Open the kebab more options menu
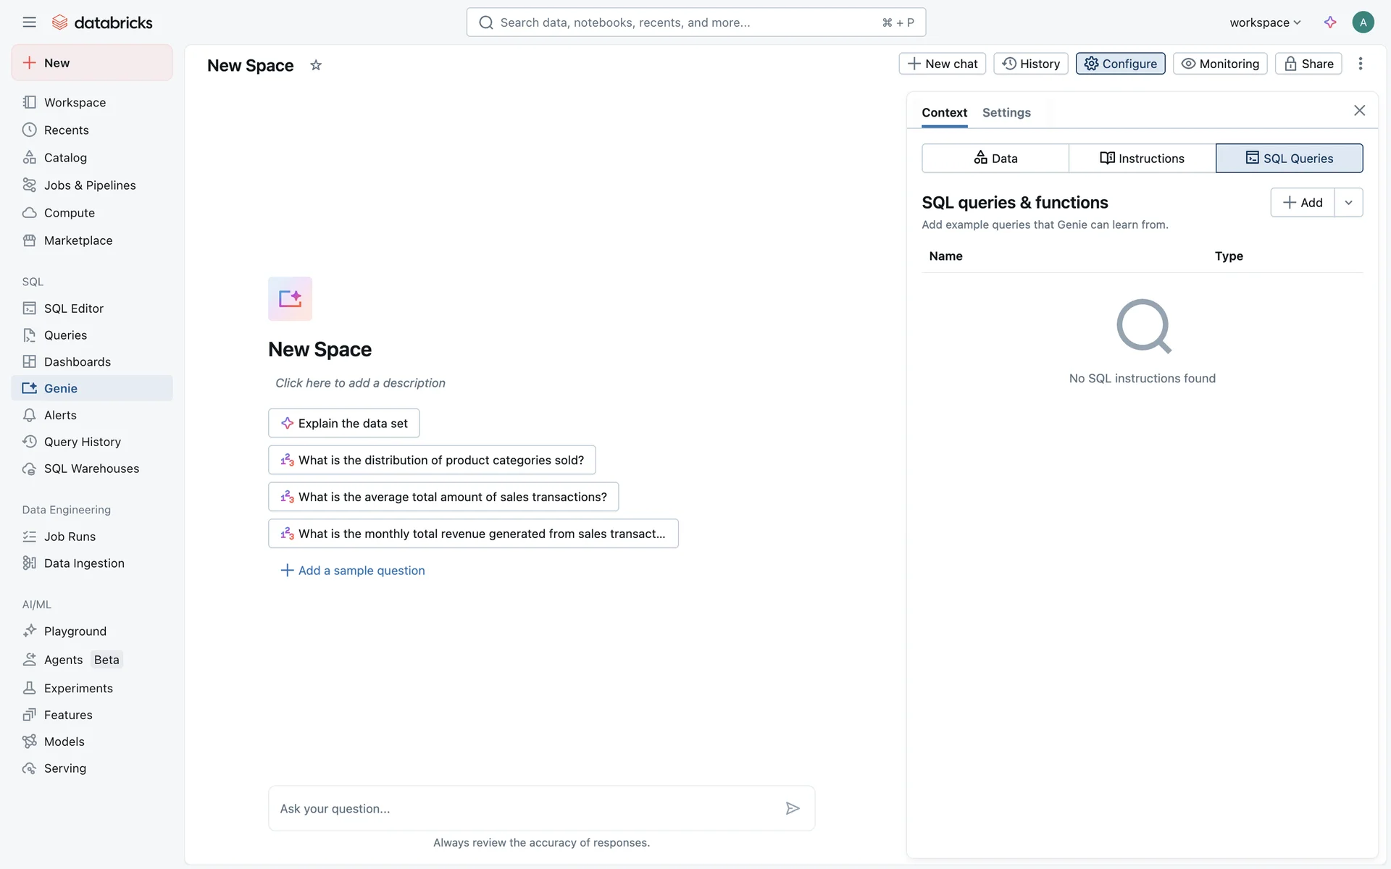 (1361, 64)
